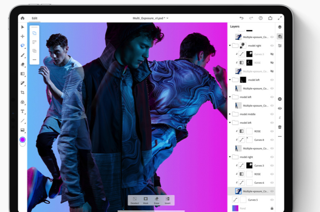
Task: Click the Home icon
Action: (x=22, y=18)
